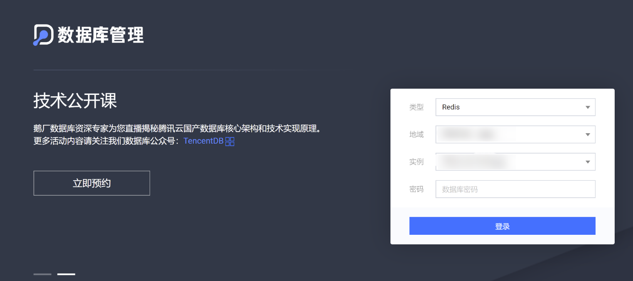
Task: Click the 实例 field label
Action: pos(416,162)
